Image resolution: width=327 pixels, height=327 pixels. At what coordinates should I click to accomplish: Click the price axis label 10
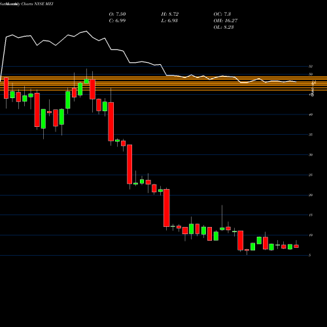pyautogui.click(x=311, y=235)
